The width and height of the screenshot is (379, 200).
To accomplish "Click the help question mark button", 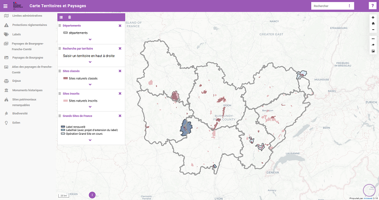I will click(373, 6).
